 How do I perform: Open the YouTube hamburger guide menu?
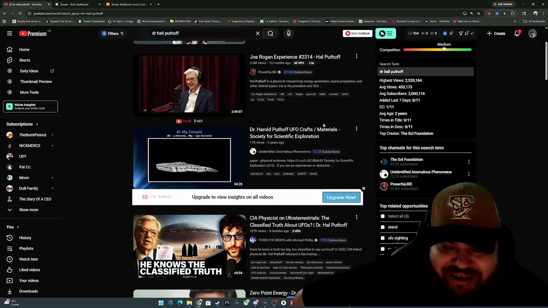click(9, 33)
